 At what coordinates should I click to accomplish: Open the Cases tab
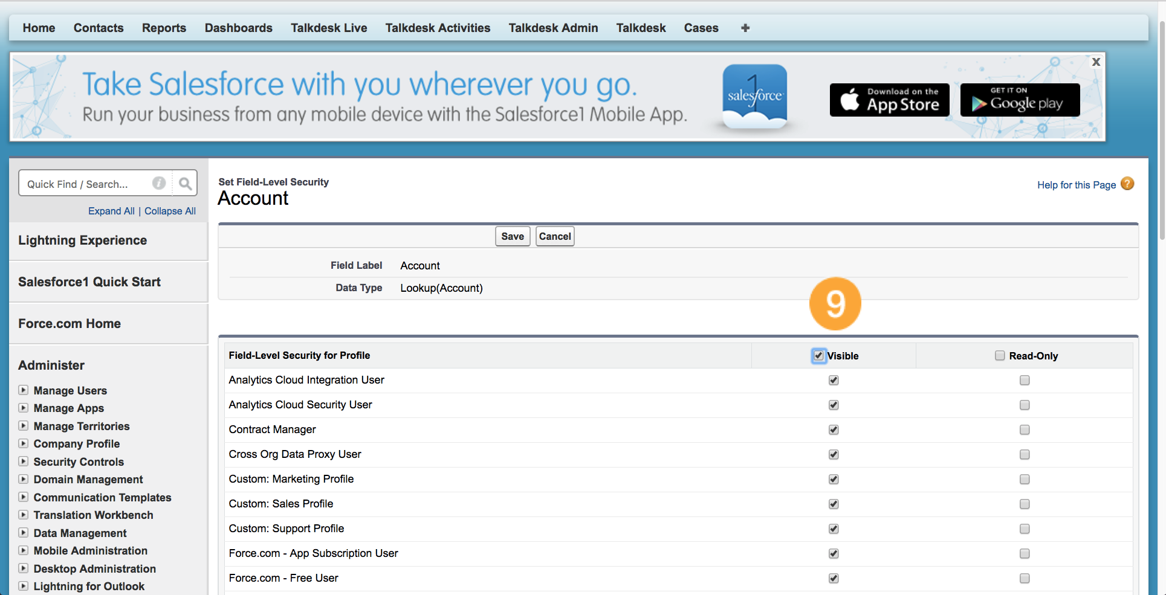click(701, 28)
